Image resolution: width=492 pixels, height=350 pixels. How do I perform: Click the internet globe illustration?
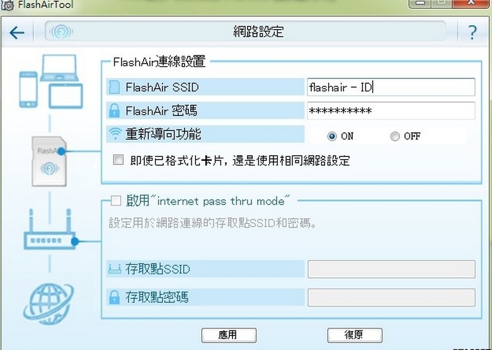(x=49, y=304)
